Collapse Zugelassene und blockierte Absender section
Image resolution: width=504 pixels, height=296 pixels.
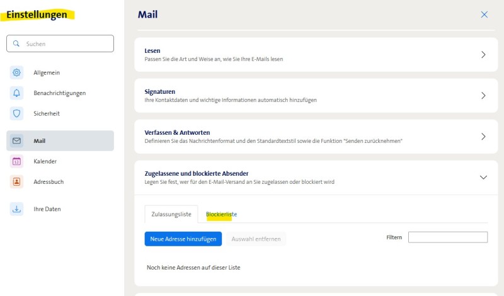pos(483,178)
